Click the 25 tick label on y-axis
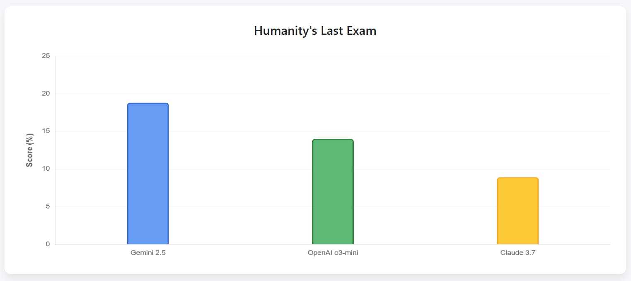631x281 pixels. point(46,56)
